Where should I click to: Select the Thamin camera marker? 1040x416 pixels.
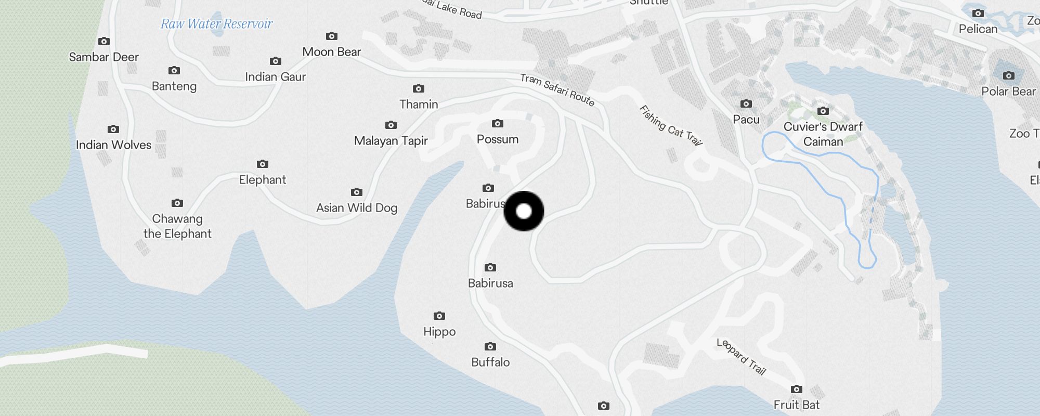[419, 88]
